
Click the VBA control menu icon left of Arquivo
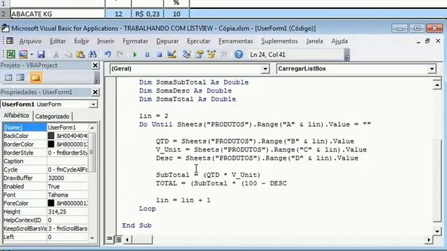click(10, 41)
